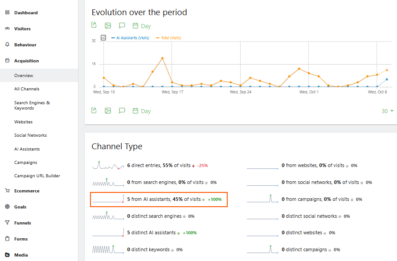Open Search Engines & Keywords page
The width and height of the screenshot is (397, 261).
tap(32, 106)
